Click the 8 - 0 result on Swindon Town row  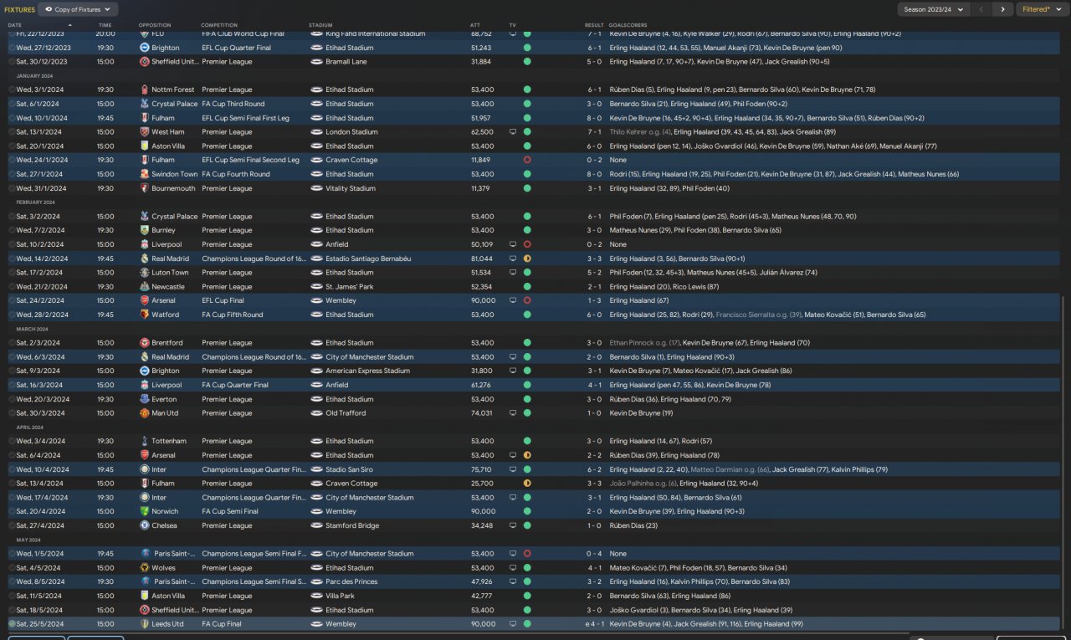click(x=594, y=174)
